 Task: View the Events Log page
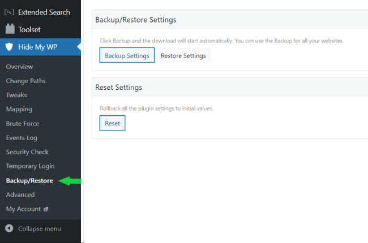(x=22, y=138)
